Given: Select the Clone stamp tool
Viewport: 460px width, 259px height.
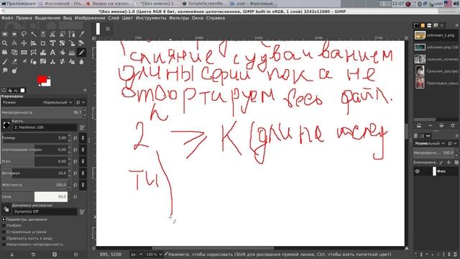Looking at the screenshot, I should point(52,62).
